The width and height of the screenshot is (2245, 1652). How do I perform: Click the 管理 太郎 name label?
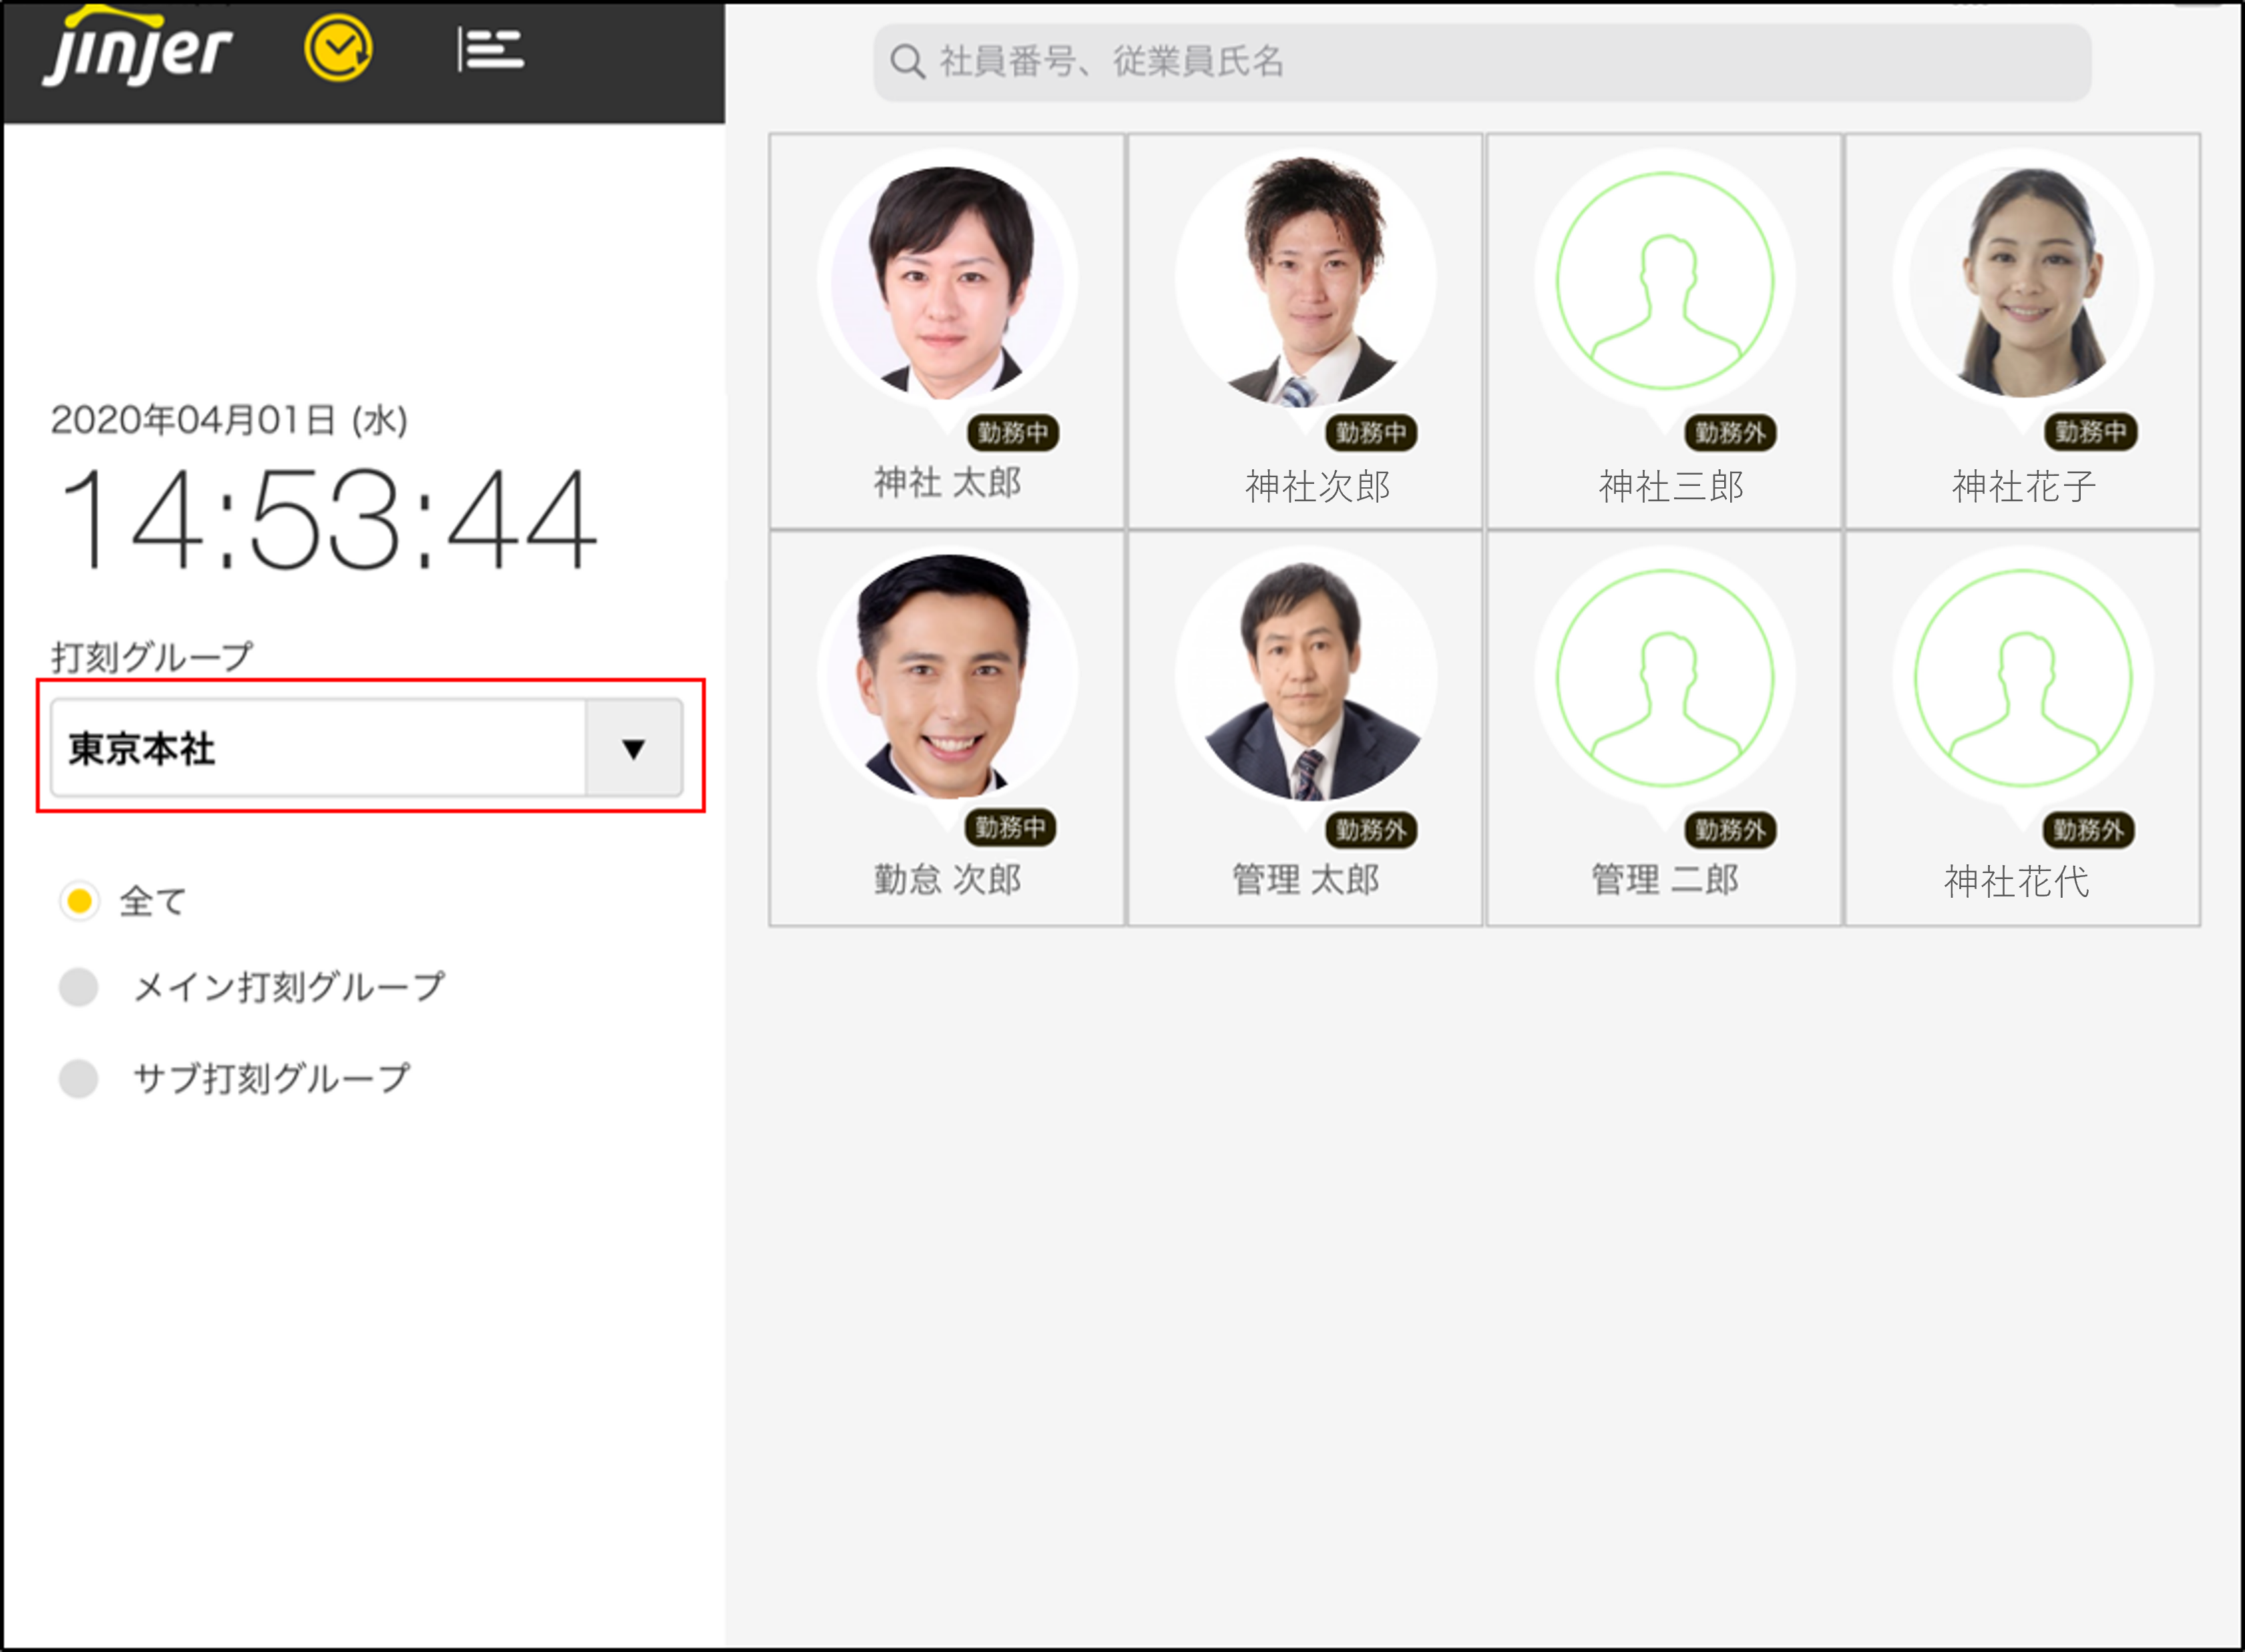click(1305, 880)
